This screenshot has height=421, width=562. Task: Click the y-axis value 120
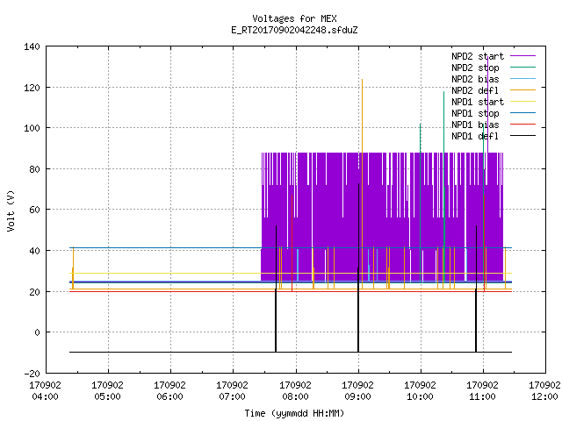click(x=32, y=88)
